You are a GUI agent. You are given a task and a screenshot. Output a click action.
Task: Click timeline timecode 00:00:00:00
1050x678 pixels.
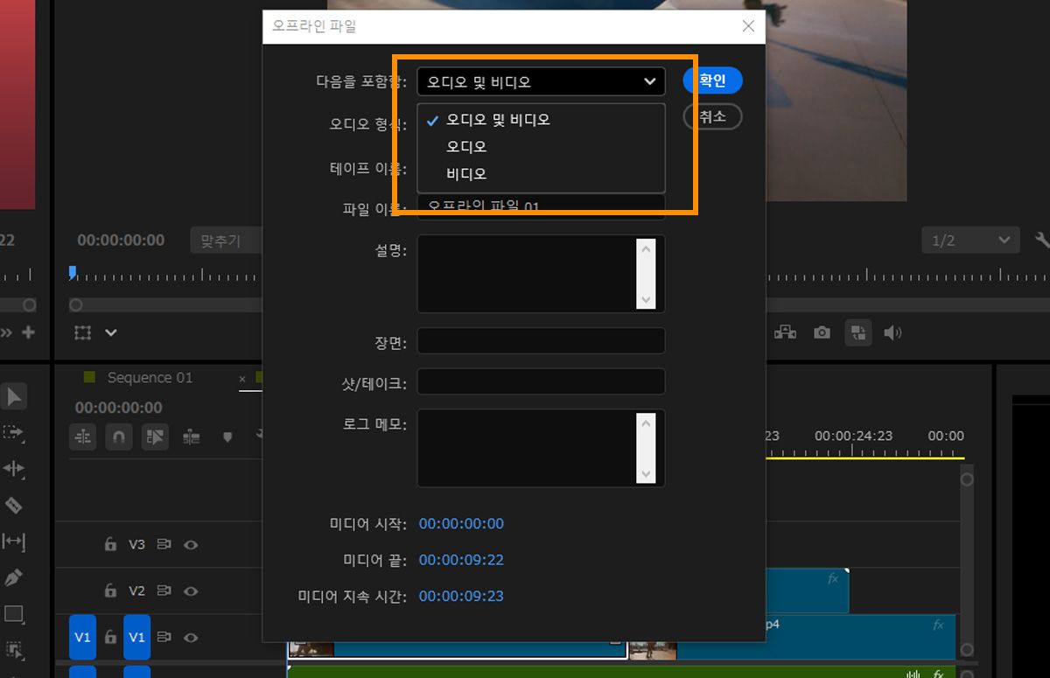pos(118,408)
